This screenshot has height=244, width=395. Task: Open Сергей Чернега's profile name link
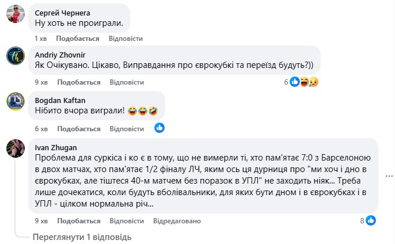(x=62, y=13)
